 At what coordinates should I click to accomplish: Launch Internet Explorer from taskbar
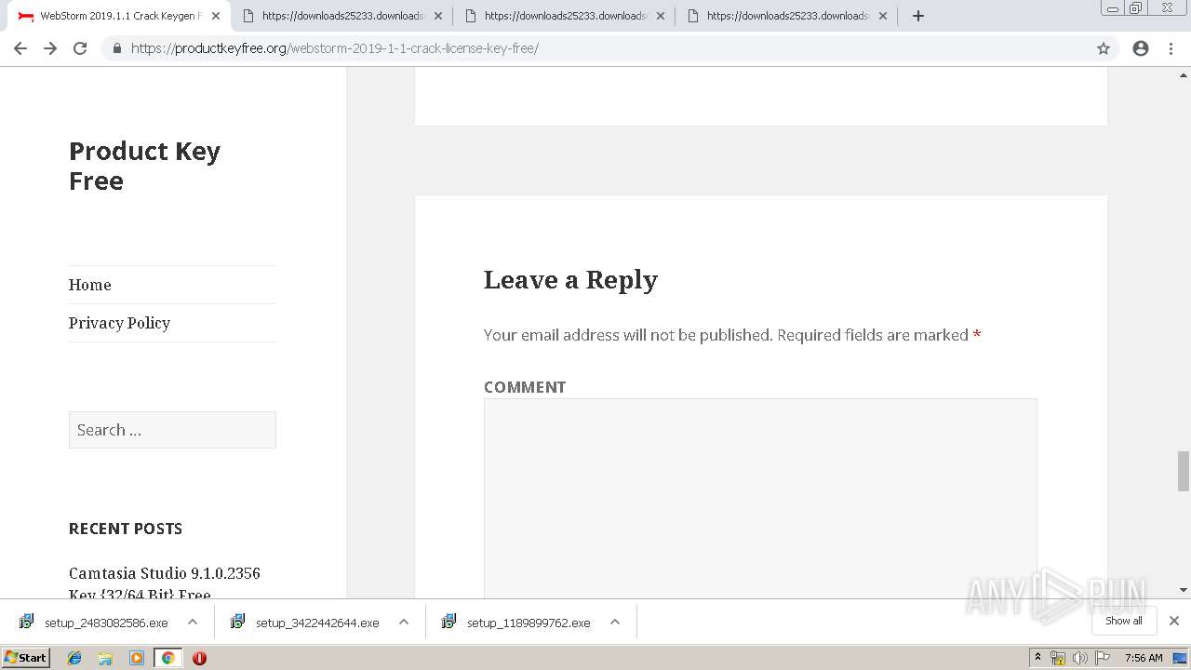[x=74, y=658]
